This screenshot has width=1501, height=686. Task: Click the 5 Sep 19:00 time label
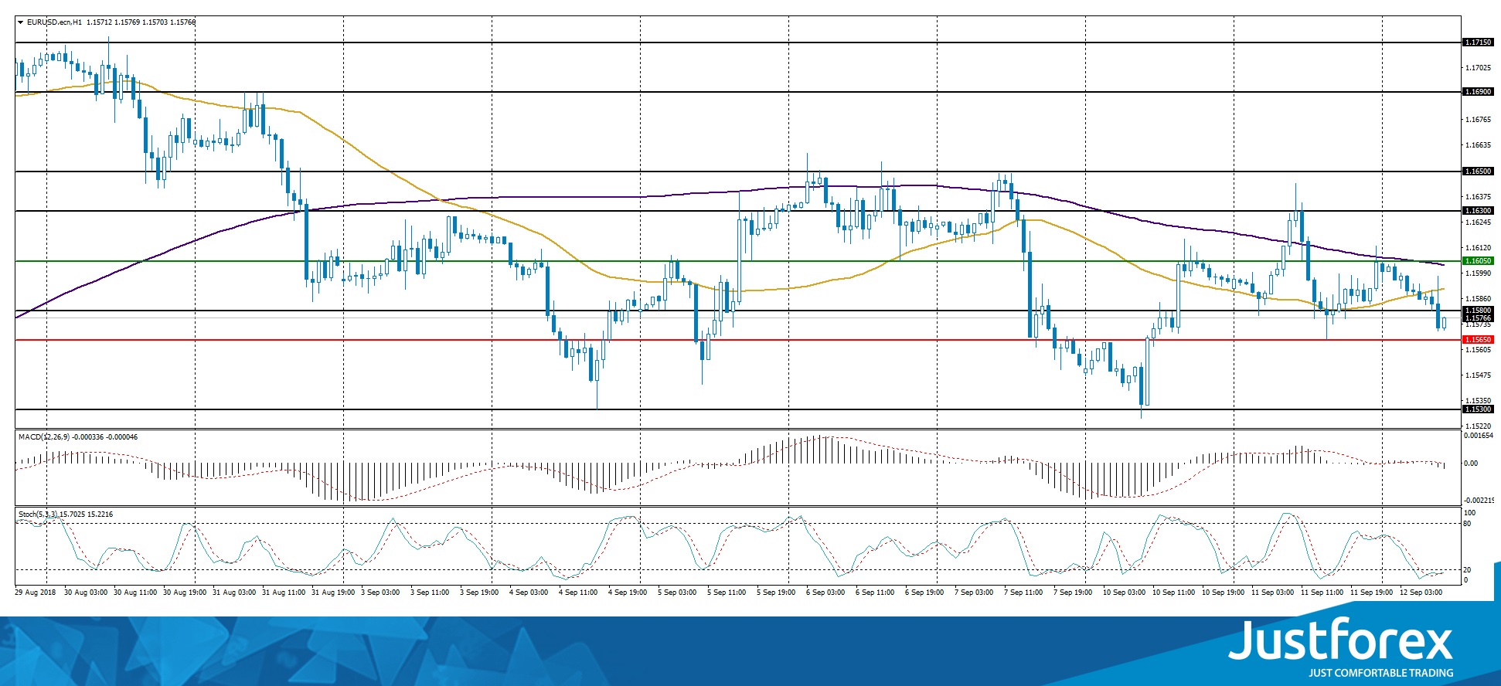tap(776, 593)
